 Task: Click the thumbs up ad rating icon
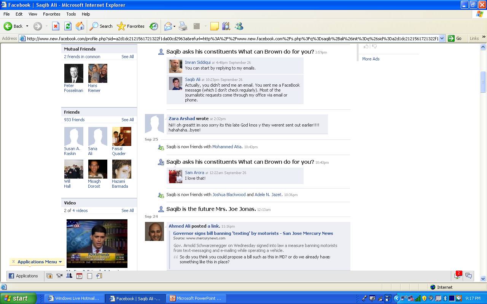point(366,46)
